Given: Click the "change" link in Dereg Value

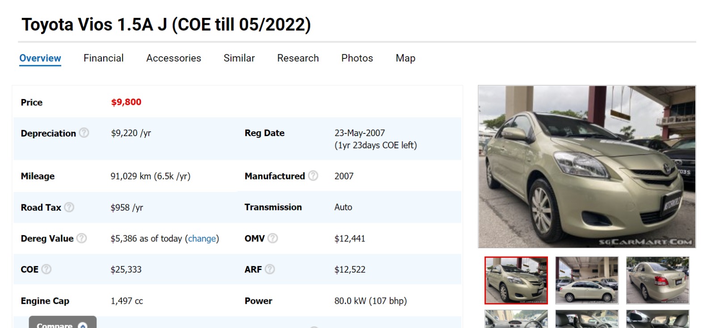Looking at the screenshot, I should pos(202,239).
